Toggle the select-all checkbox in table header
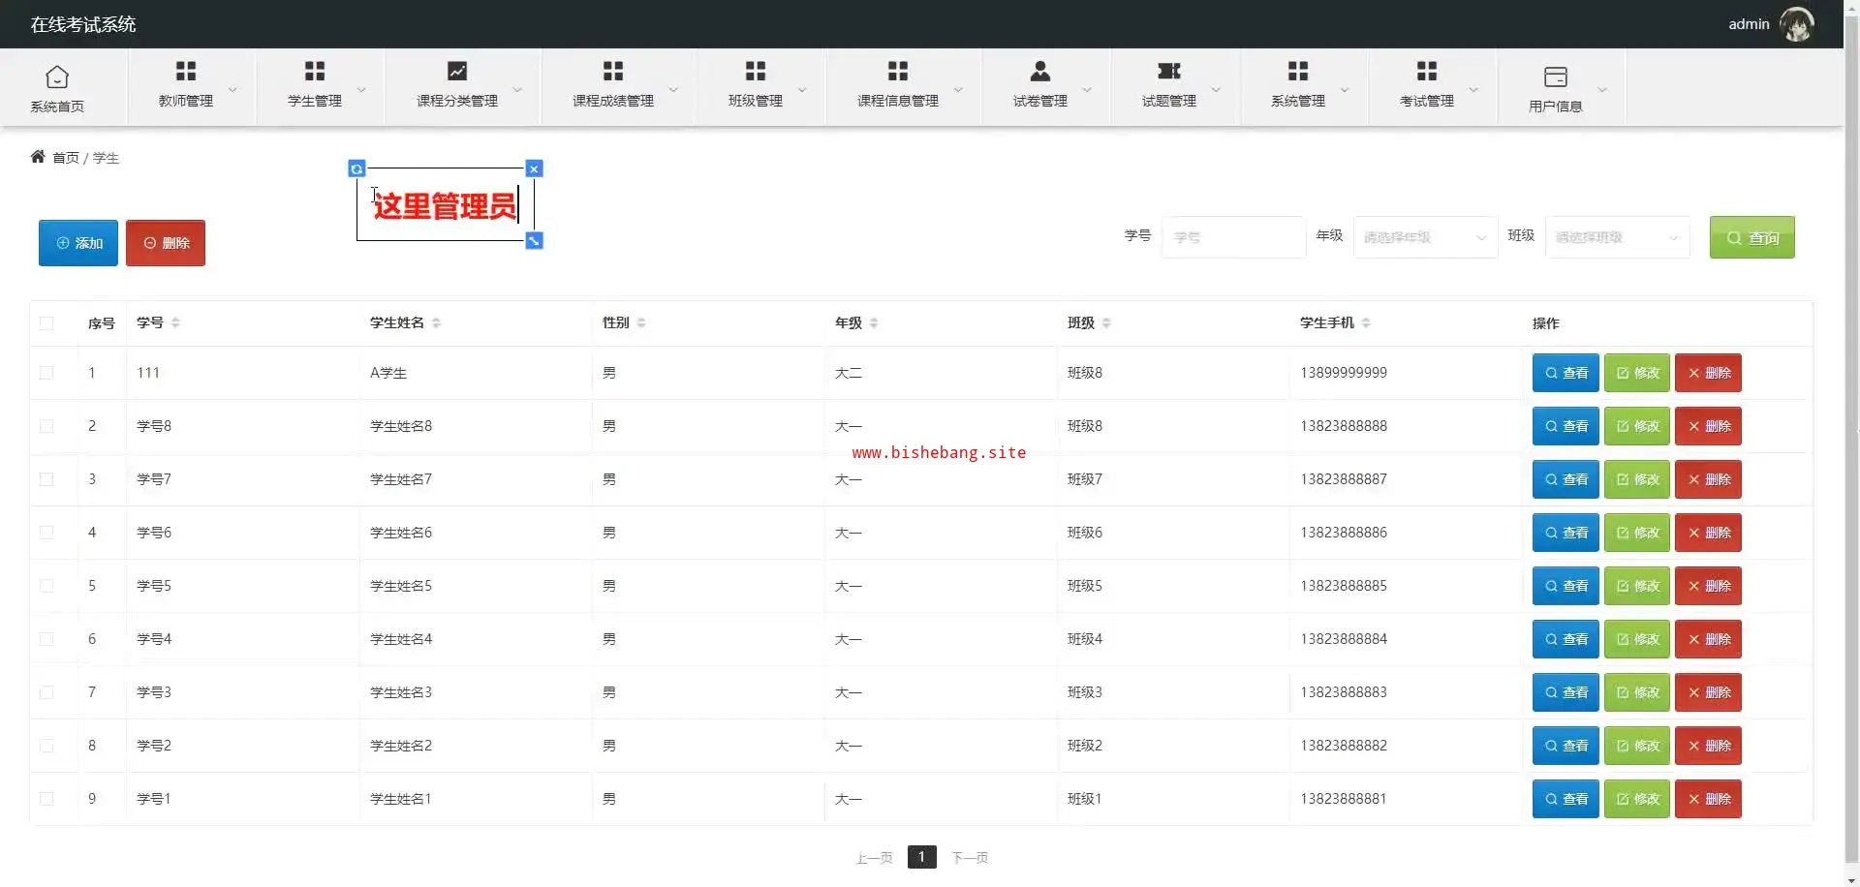This screenshot has width=1860, height=887. (x=46, y=323)
